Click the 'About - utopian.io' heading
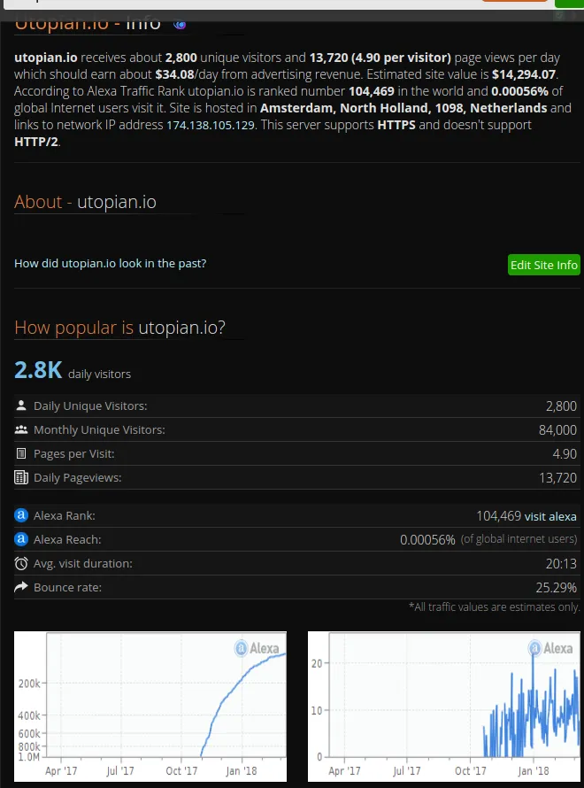Viewport: 584px width, 788px height. click(x=85, y=202)
